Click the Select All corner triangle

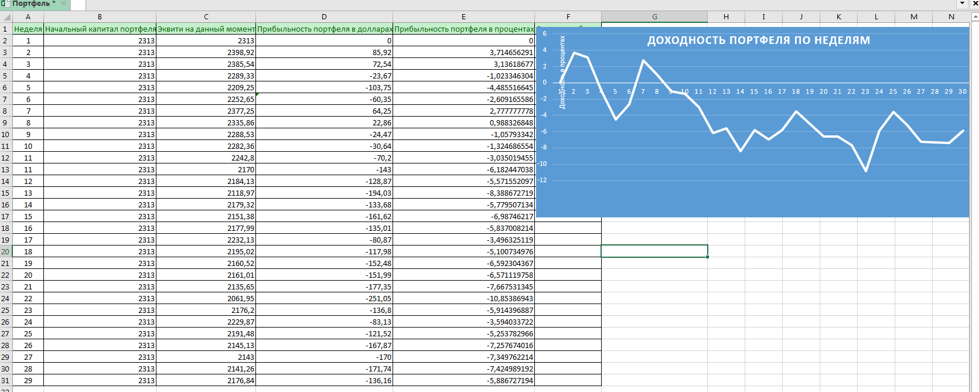[6, 17]
